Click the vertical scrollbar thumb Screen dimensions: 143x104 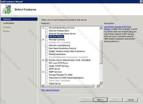(101, 52)
